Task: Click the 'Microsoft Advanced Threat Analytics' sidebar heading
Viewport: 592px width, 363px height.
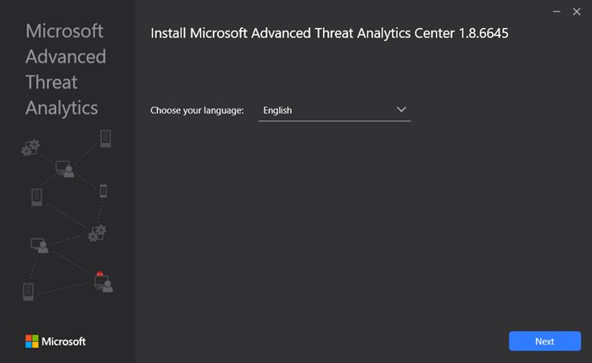Action: click(65, 70)
